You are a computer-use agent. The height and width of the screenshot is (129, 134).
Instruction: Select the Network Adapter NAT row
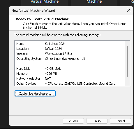click(x=70, y=79)
